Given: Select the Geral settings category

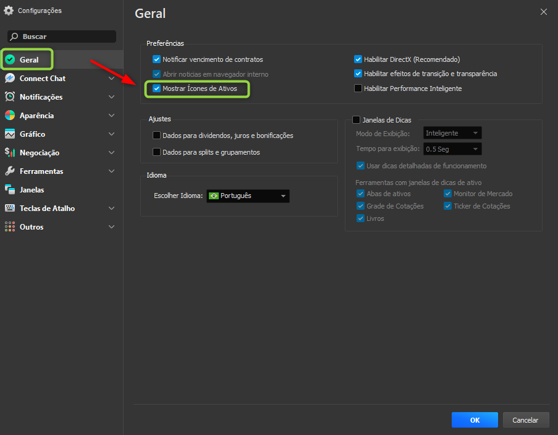Looking at the screenshot, I should coord(62,59).
